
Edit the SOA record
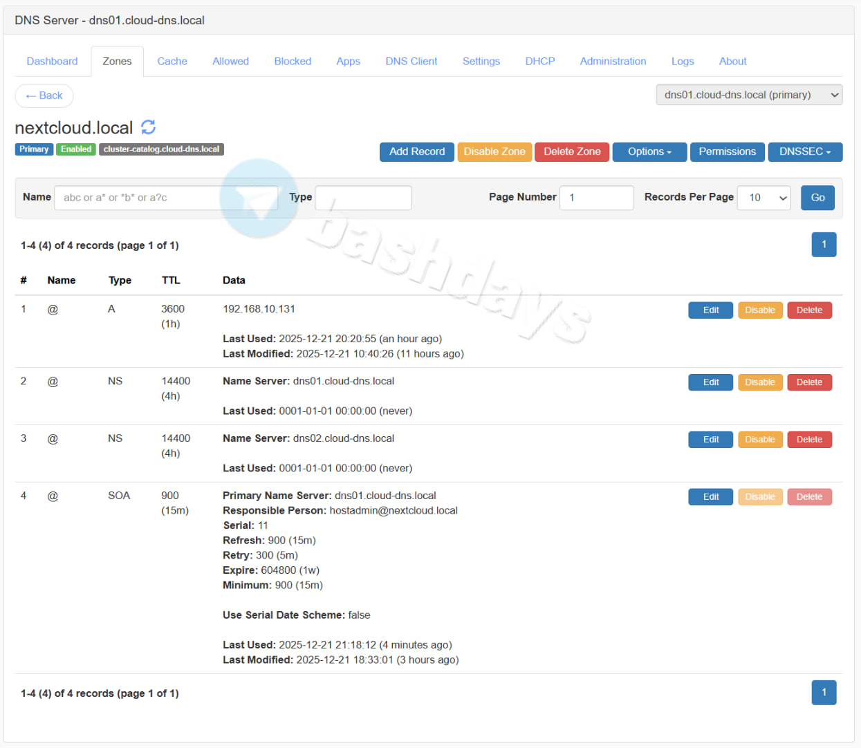(x=710, y=497)
